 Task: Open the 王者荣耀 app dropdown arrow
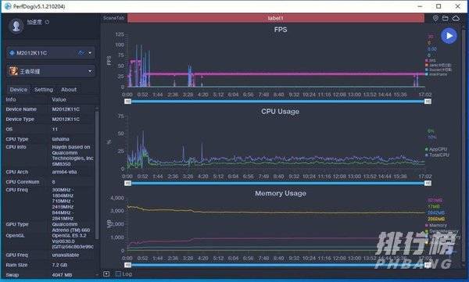click(90, 71)
